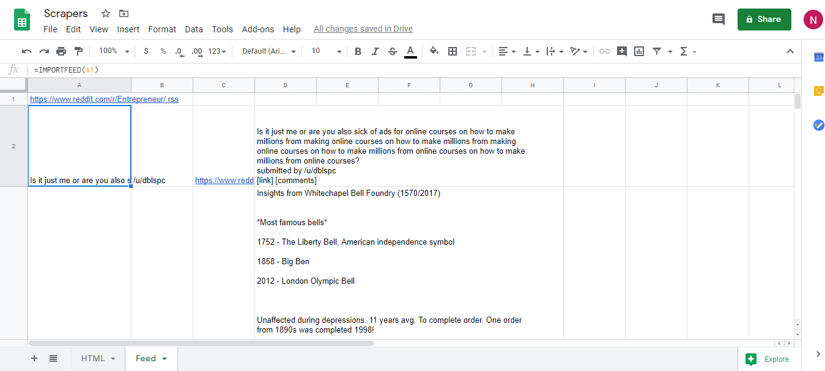Open fill color picker
This screenshot has width=825, height=371.
click(434, 51)
